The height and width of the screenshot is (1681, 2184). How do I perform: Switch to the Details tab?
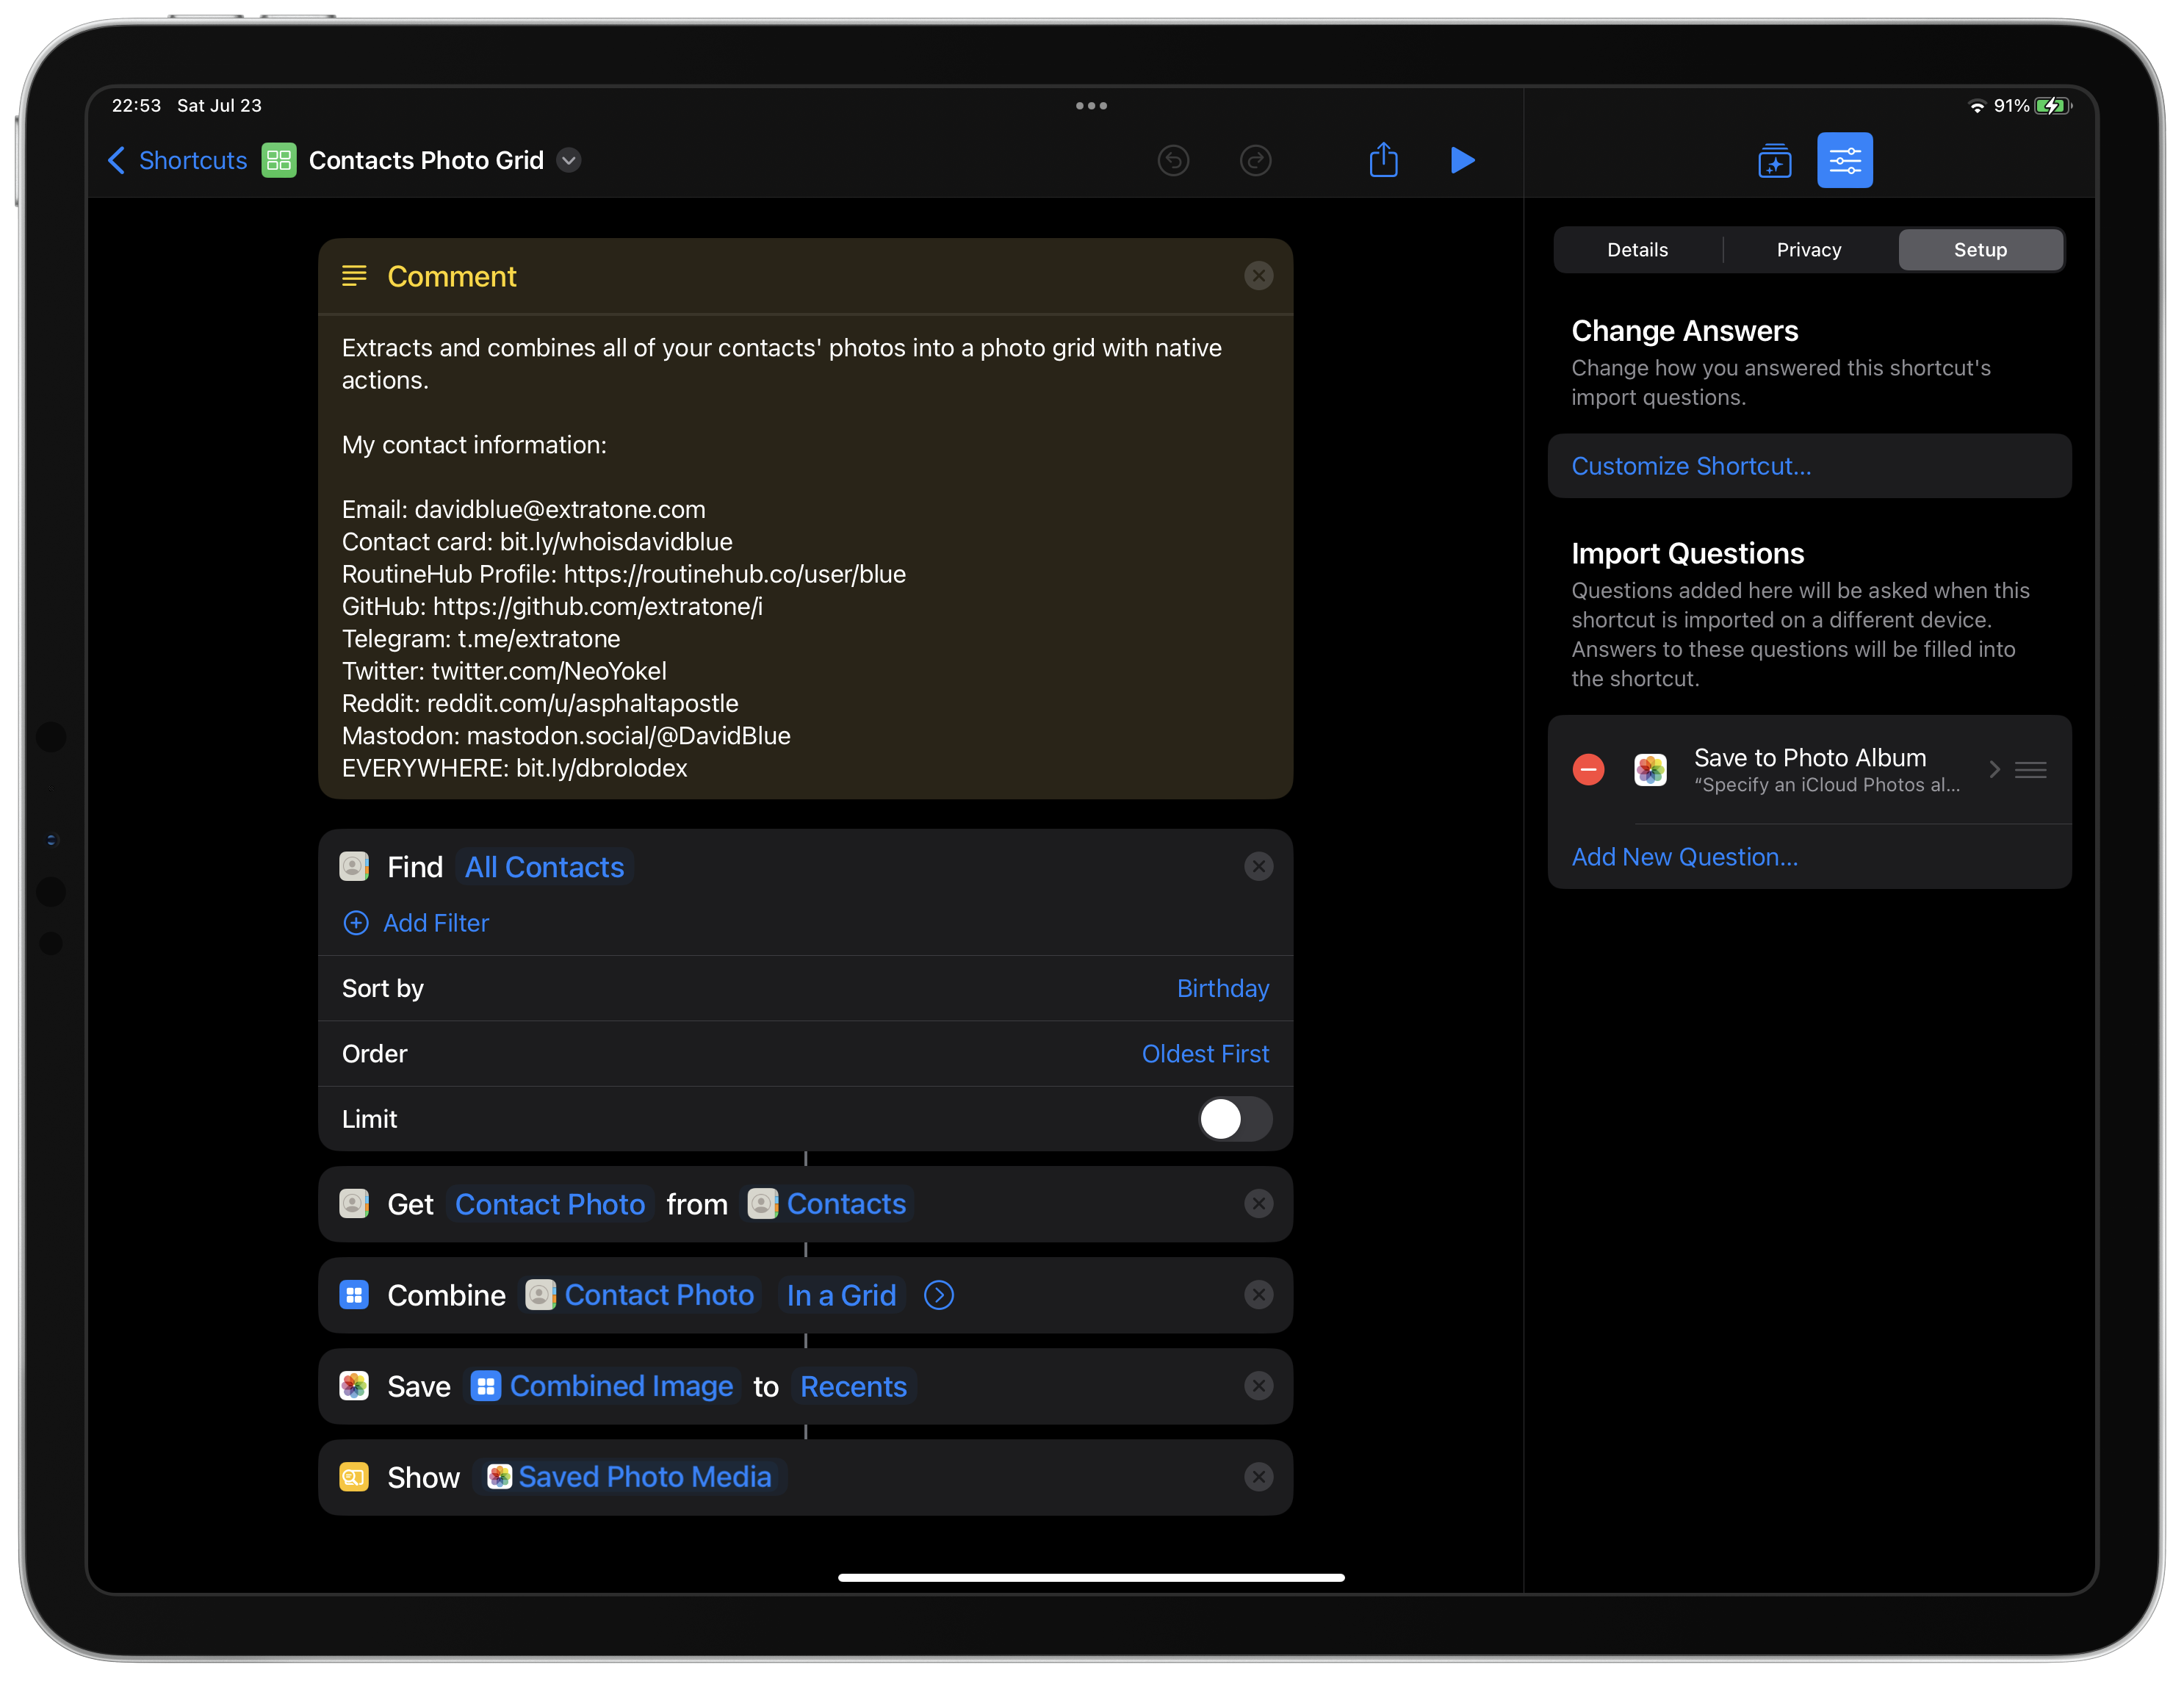click(1637, 249)
